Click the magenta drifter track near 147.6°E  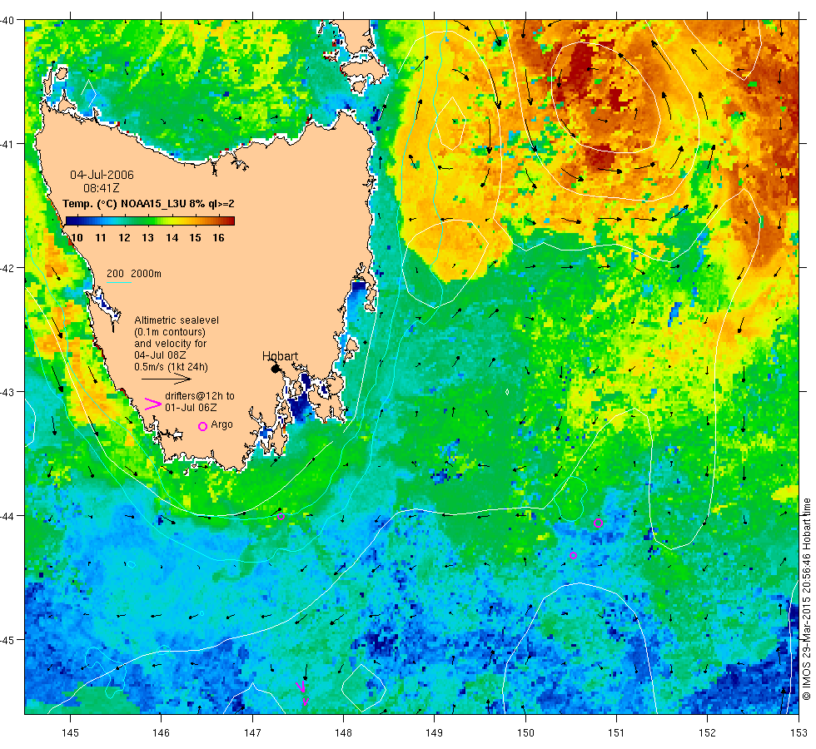[302, 692]
